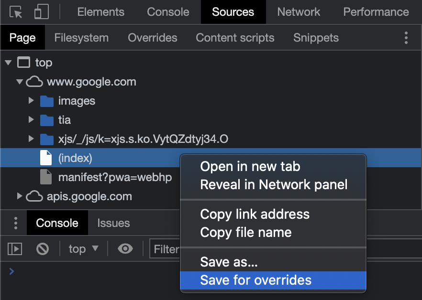422x300 pixels.
Task: Open the top JavaScript context dropdown
Action: point(83,249)
